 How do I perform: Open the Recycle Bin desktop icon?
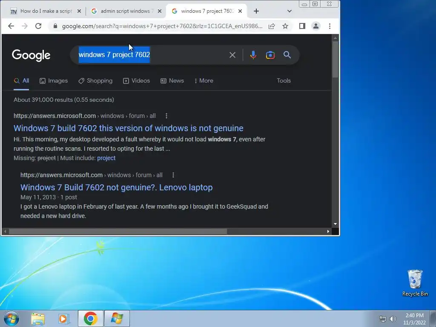point(415,283)
